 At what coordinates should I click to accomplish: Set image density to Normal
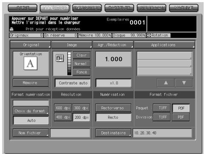click(82, 64)
